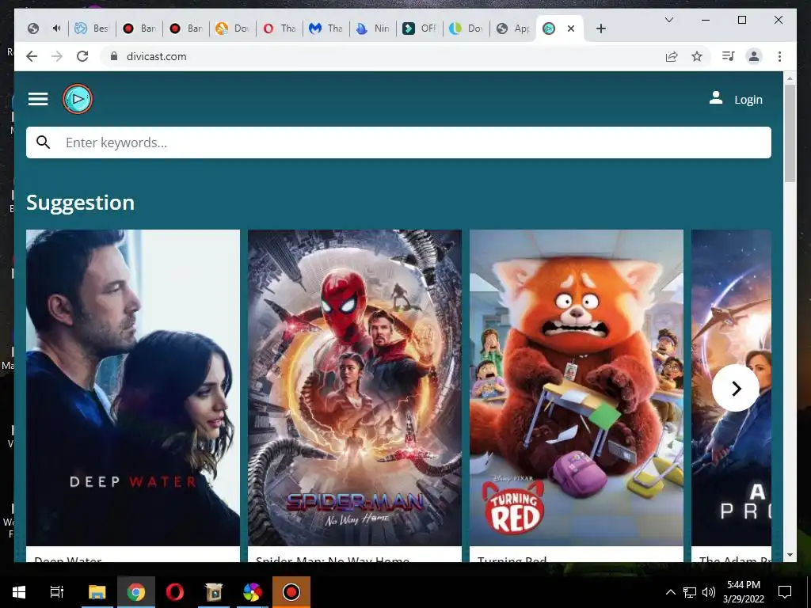Open the screen recorder taskbar icon
The width and height of the screenshot is (811, 608).
tap(291, 592)
